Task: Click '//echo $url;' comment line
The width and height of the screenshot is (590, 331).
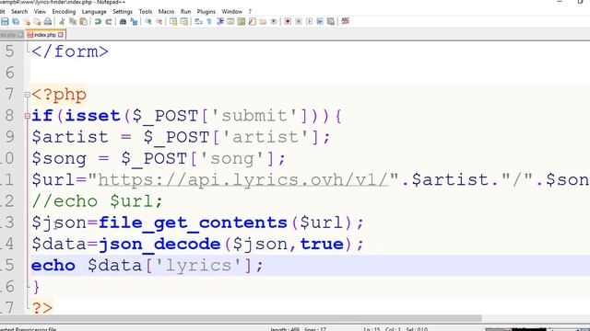Action: pos(97,201)
